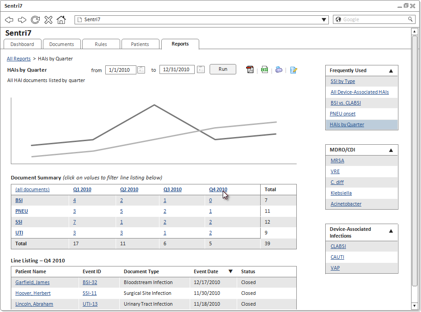
Task: Open the C. diff report link
Action: coord(337,182)
